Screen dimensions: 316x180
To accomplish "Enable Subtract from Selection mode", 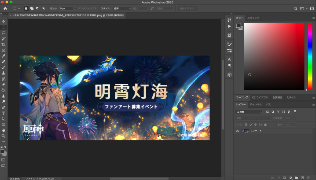I will (x=37, y=8).
